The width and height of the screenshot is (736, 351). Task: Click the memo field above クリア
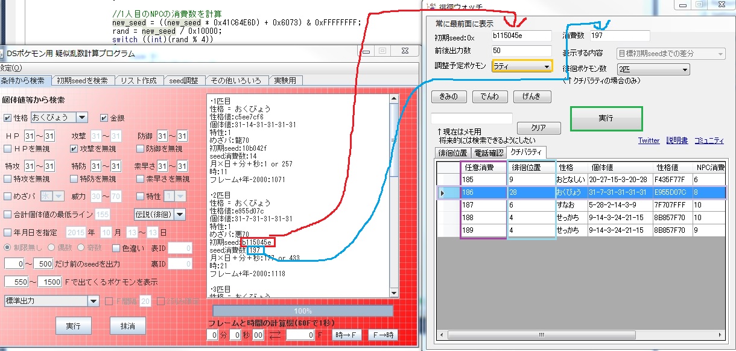472,118
